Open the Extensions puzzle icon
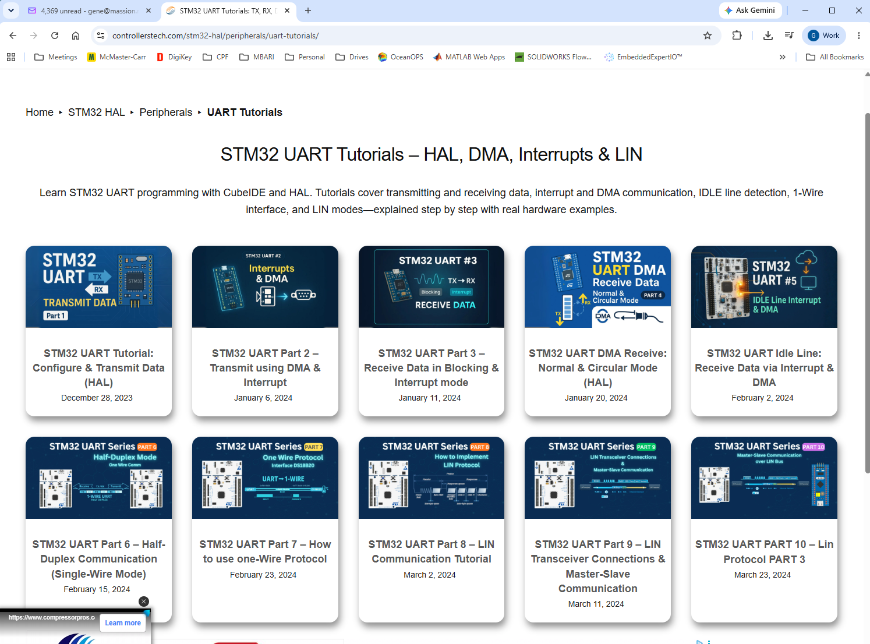The image size is (870, 644). tap(737, 36)
